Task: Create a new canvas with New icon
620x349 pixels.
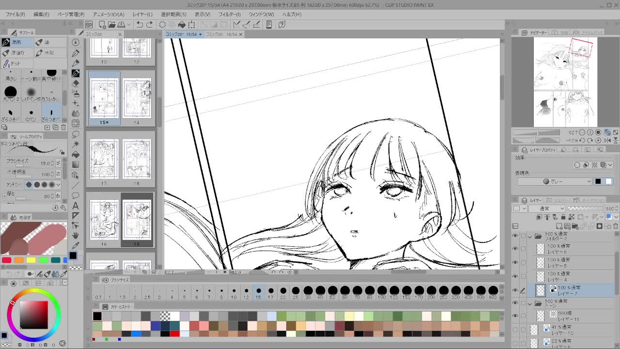Action: pyautogui.click(x=103, y=24)
